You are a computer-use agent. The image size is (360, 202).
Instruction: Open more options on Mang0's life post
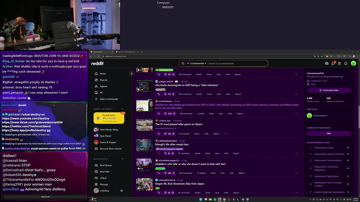(x=296, y=153)
